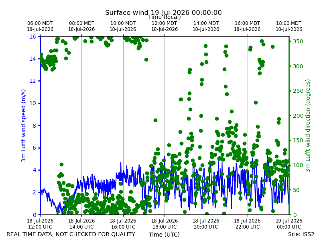Screen dimensions: 321x241
Task: Click the 'Site: ISS2' label
Action: point(301,234)
